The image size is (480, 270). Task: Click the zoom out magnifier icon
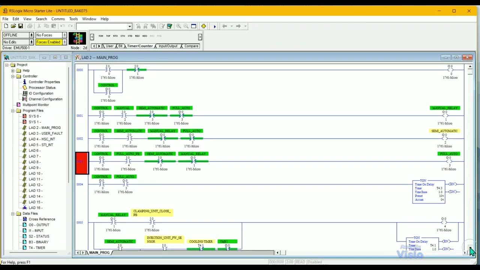[186, 26]
